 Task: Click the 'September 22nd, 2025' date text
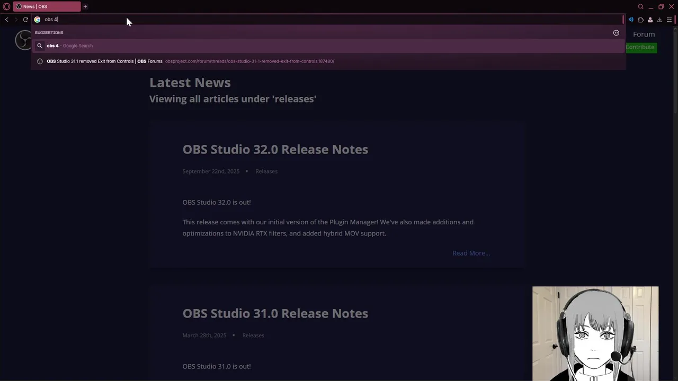tap(211, 171)
